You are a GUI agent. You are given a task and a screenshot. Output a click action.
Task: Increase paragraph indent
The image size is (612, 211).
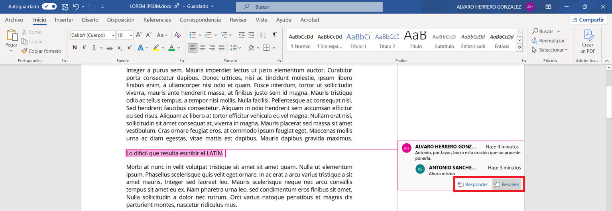pyautogui.click(x=251, y=35)
